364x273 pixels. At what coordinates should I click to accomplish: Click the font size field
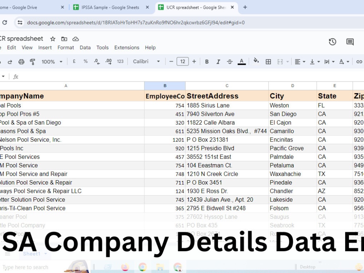click(x=183, y=62)
